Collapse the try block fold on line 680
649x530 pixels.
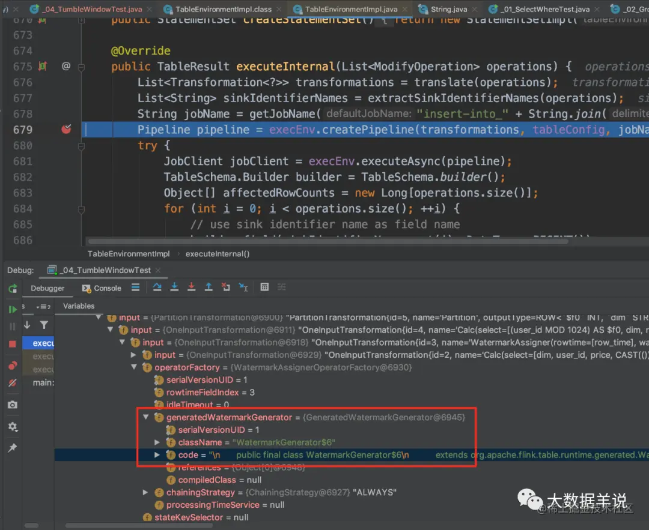coord(82,146)
